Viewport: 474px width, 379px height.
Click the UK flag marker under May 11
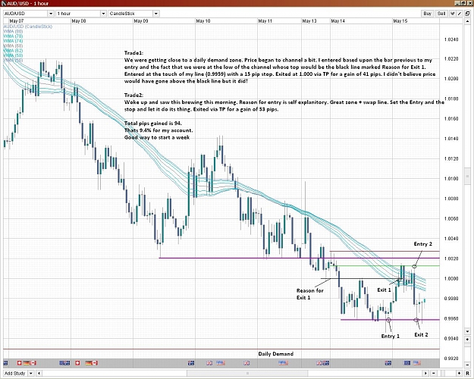click(246, 362)
